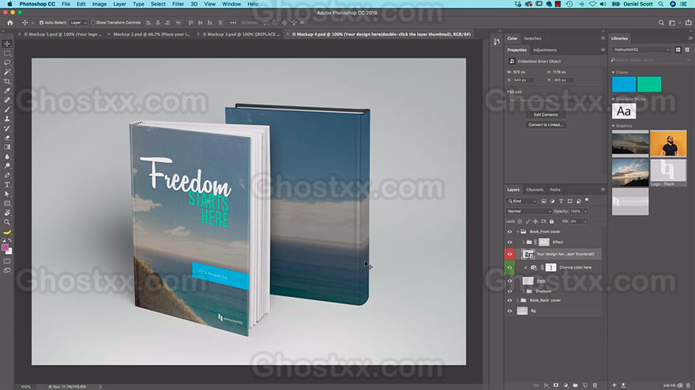695x390 pixels.
Task: Click the Convert to Linked button
Action: 546,124
